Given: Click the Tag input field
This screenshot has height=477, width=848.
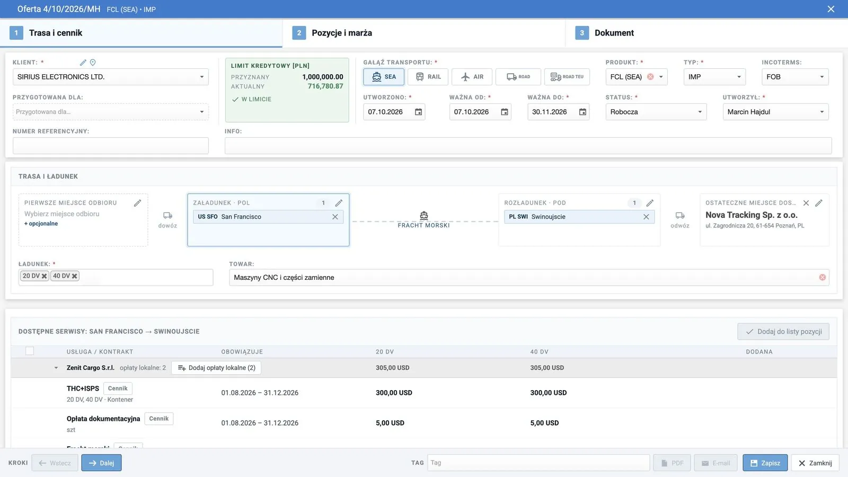Looking at the screenshot, I should pyautogui.click(x=538, y=463).
